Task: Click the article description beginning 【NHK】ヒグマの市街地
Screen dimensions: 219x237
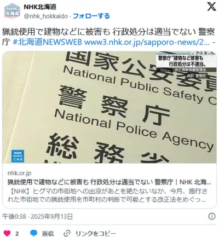Action: [107, 195]
